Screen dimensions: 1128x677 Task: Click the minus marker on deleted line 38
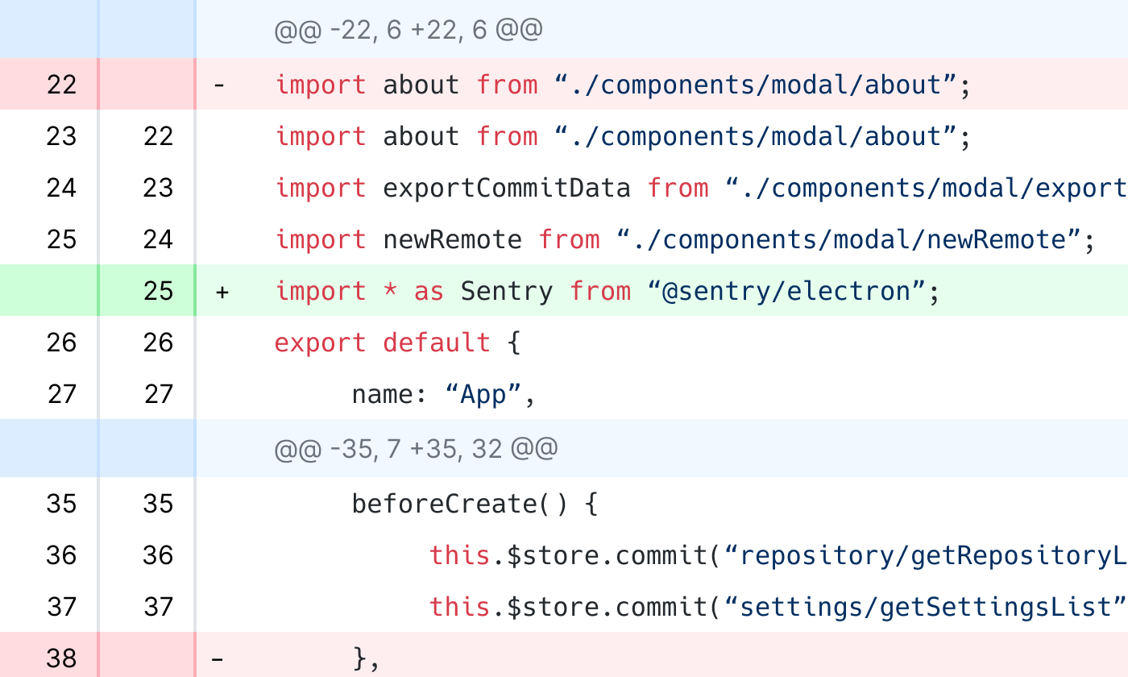click(x=218, y=659)
